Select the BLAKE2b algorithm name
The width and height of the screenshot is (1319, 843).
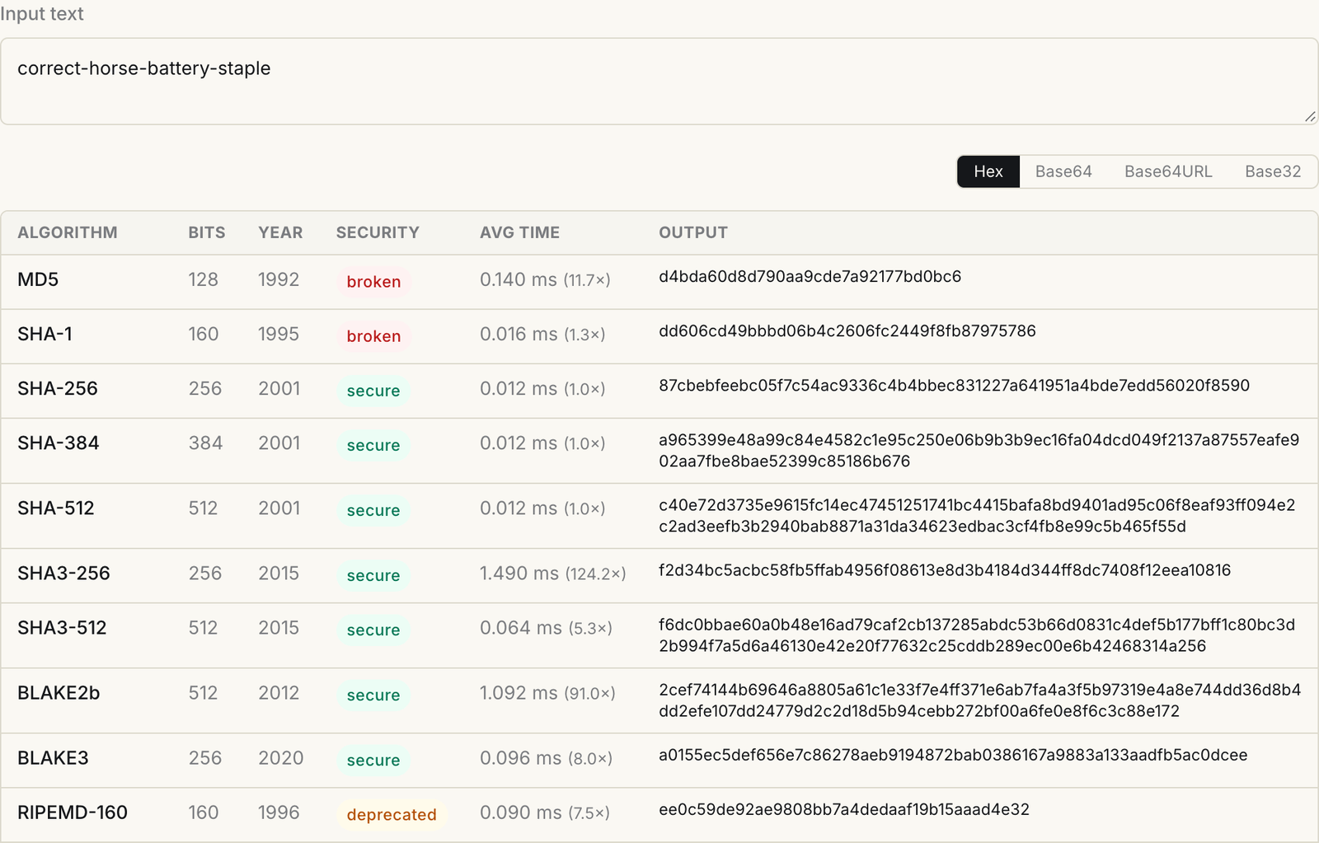point(59,692)
